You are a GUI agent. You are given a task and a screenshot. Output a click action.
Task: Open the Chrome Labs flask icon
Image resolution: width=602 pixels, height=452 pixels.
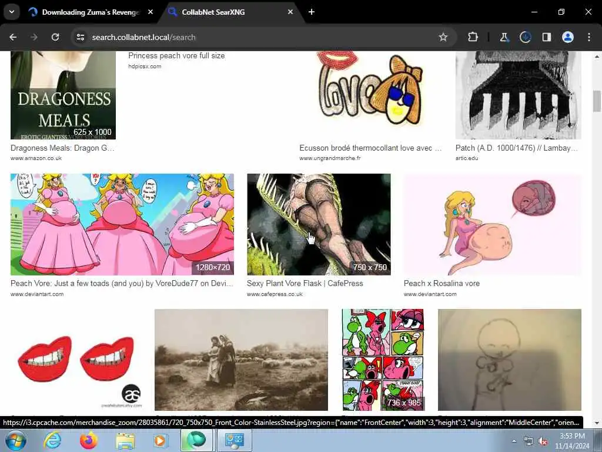tap(504, 37)
